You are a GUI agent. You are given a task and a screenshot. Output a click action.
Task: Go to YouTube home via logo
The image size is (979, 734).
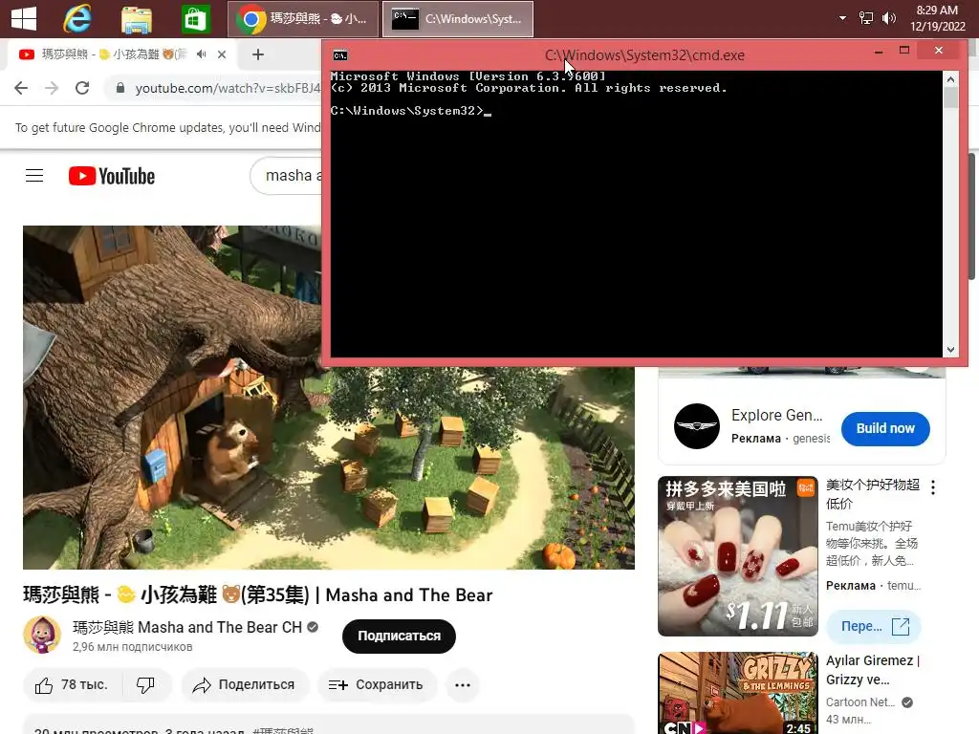point(112,176)
